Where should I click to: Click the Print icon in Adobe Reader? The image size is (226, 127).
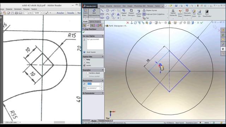(x=17, y=13)
